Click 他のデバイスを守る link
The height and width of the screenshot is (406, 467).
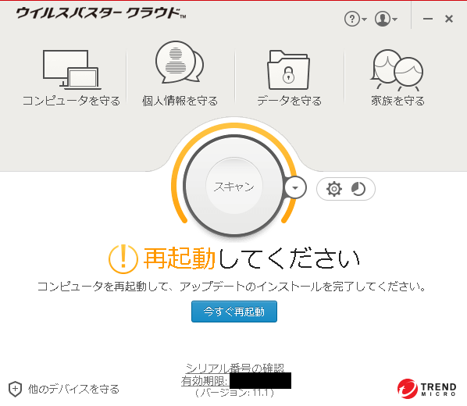[x=73, y=389]
